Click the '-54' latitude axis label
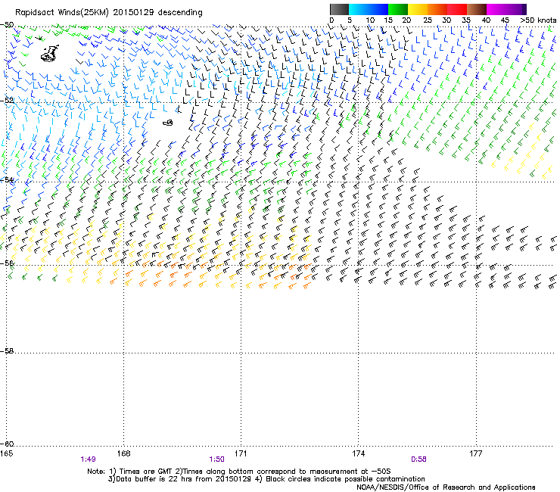Screen dimensions: 560x492 pyautogui.click(x=7, y=179)
